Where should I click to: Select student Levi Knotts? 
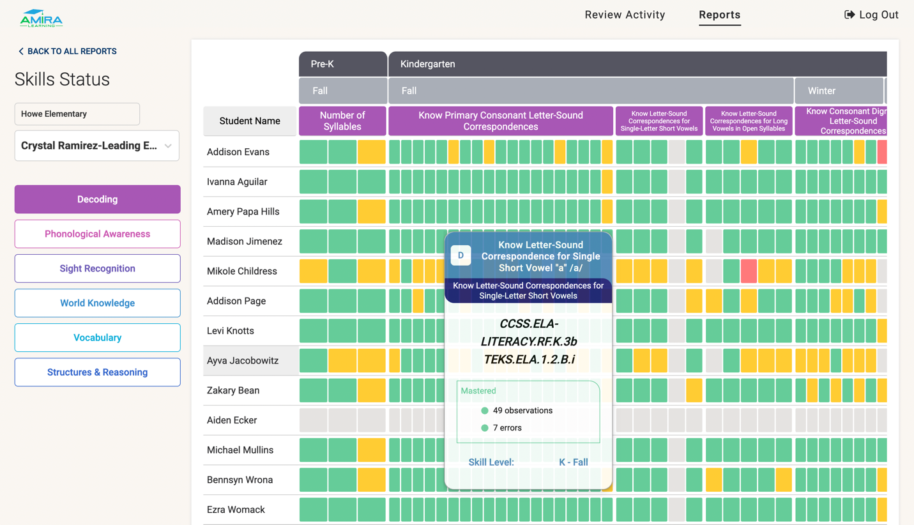click(231, 331)
